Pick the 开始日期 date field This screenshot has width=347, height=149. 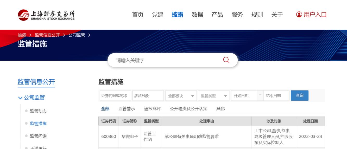point(244,96)
